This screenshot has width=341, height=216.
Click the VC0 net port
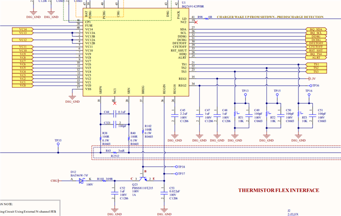tap(23, 86)
